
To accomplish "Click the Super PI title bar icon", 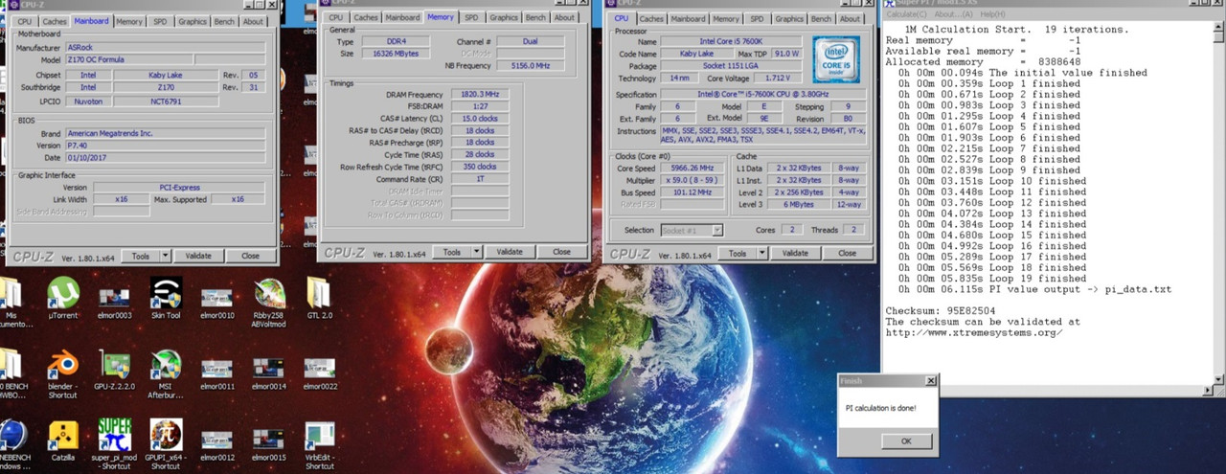I will point(891,4).
